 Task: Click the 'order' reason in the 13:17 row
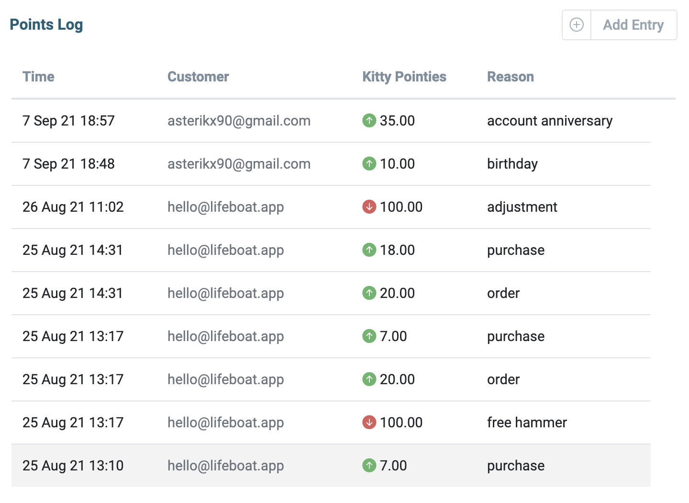[x=503, y=379]
